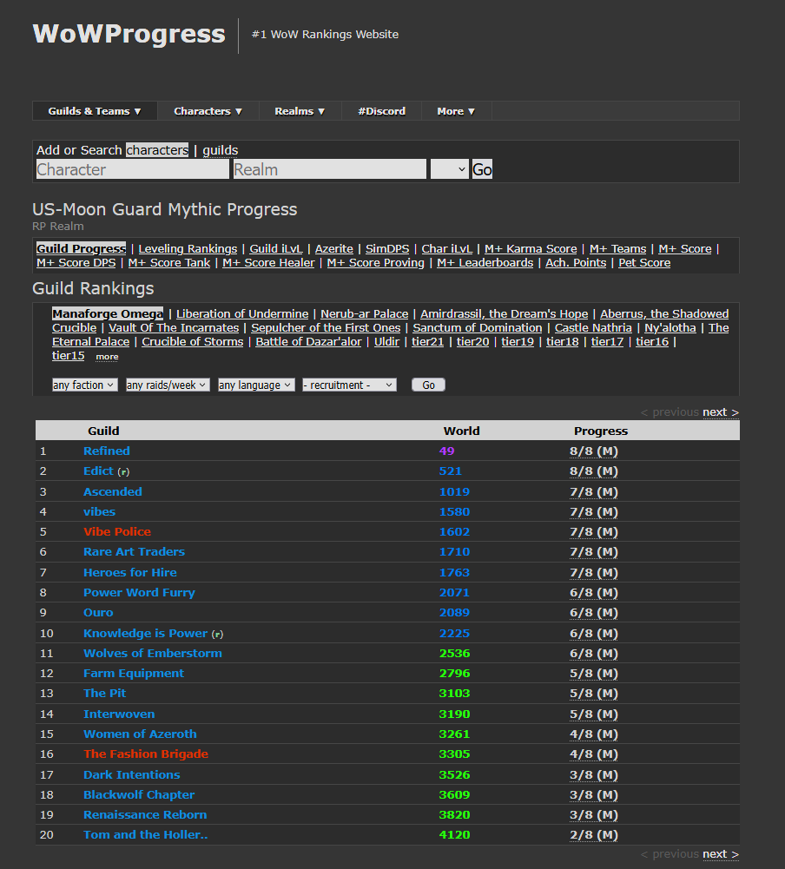Open the M+ Score Healer link

(x=268, y=263)
